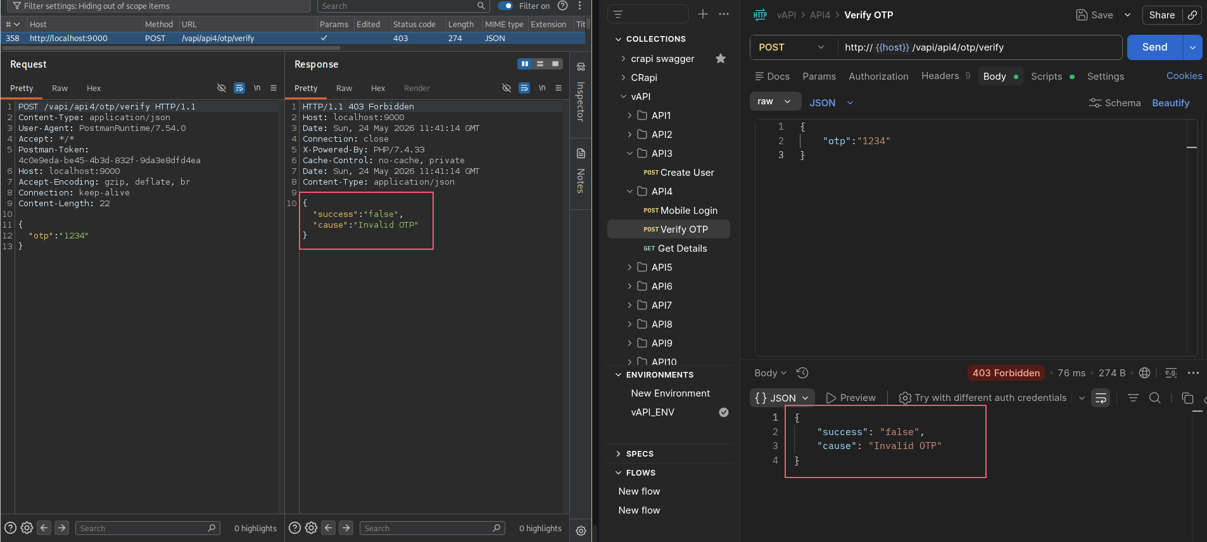Open Postman sidebar more options dots
Viewport: 1207px width, 542px height.
point(724,14)
